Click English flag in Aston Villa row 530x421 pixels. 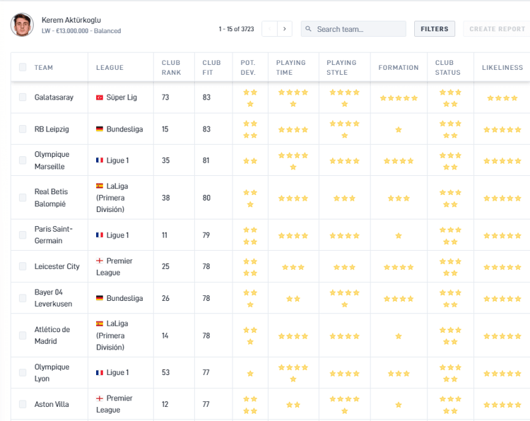pyautogui.click(x=100, y=398)
